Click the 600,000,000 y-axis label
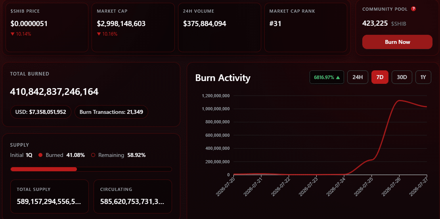 (218, 135)
